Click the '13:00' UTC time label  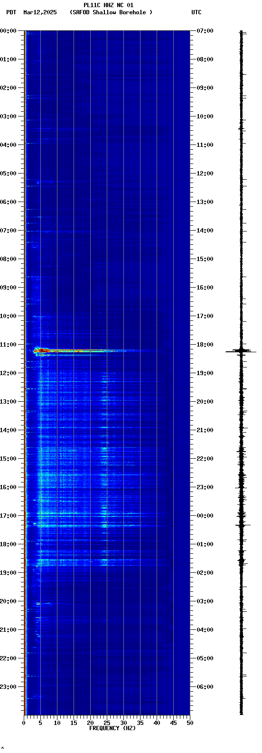coord(205,202)
